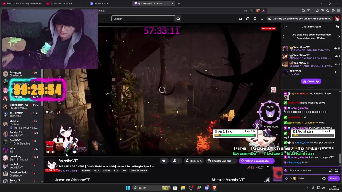
Task: Click the share page icon in address bar
Action: pos(251,11)
